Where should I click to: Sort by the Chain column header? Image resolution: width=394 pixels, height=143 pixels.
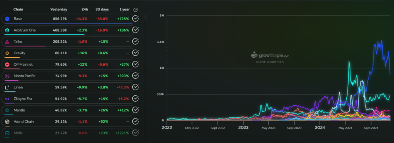point(18,10)
